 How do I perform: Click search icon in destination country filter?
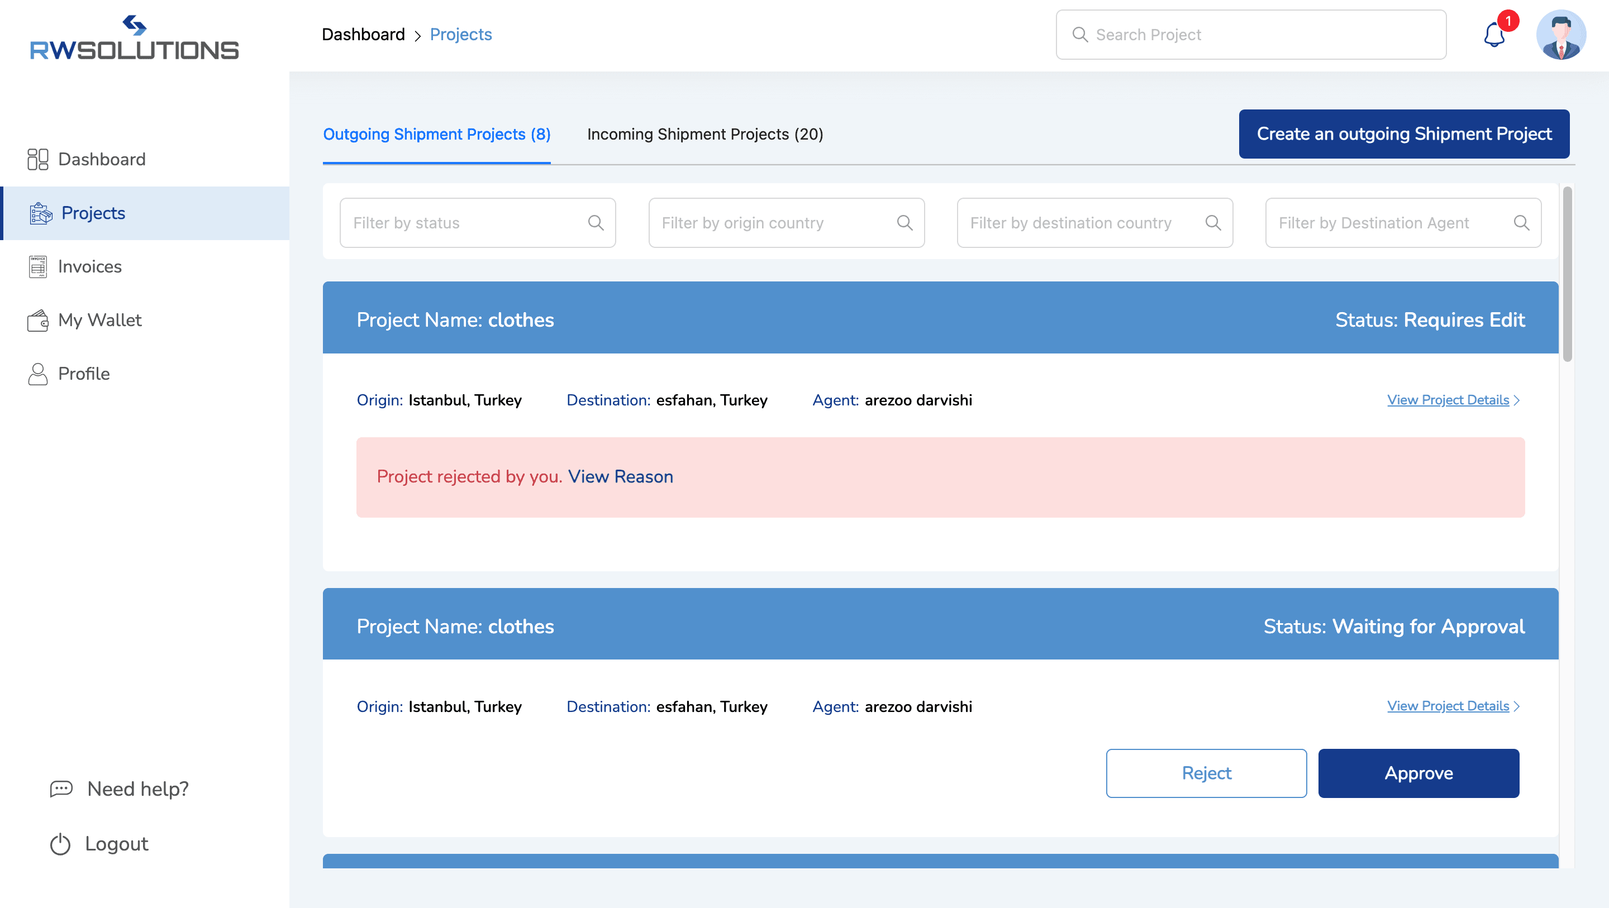(x=1213, y=223)
